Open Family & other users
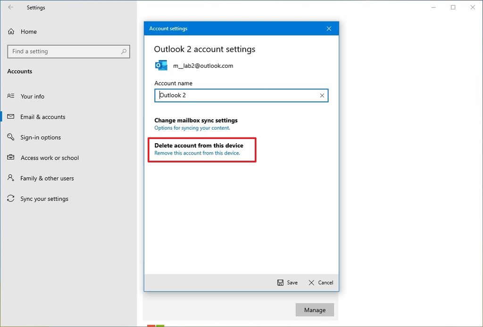Screen dimensions: 483x327 click(x=47, y=178)
